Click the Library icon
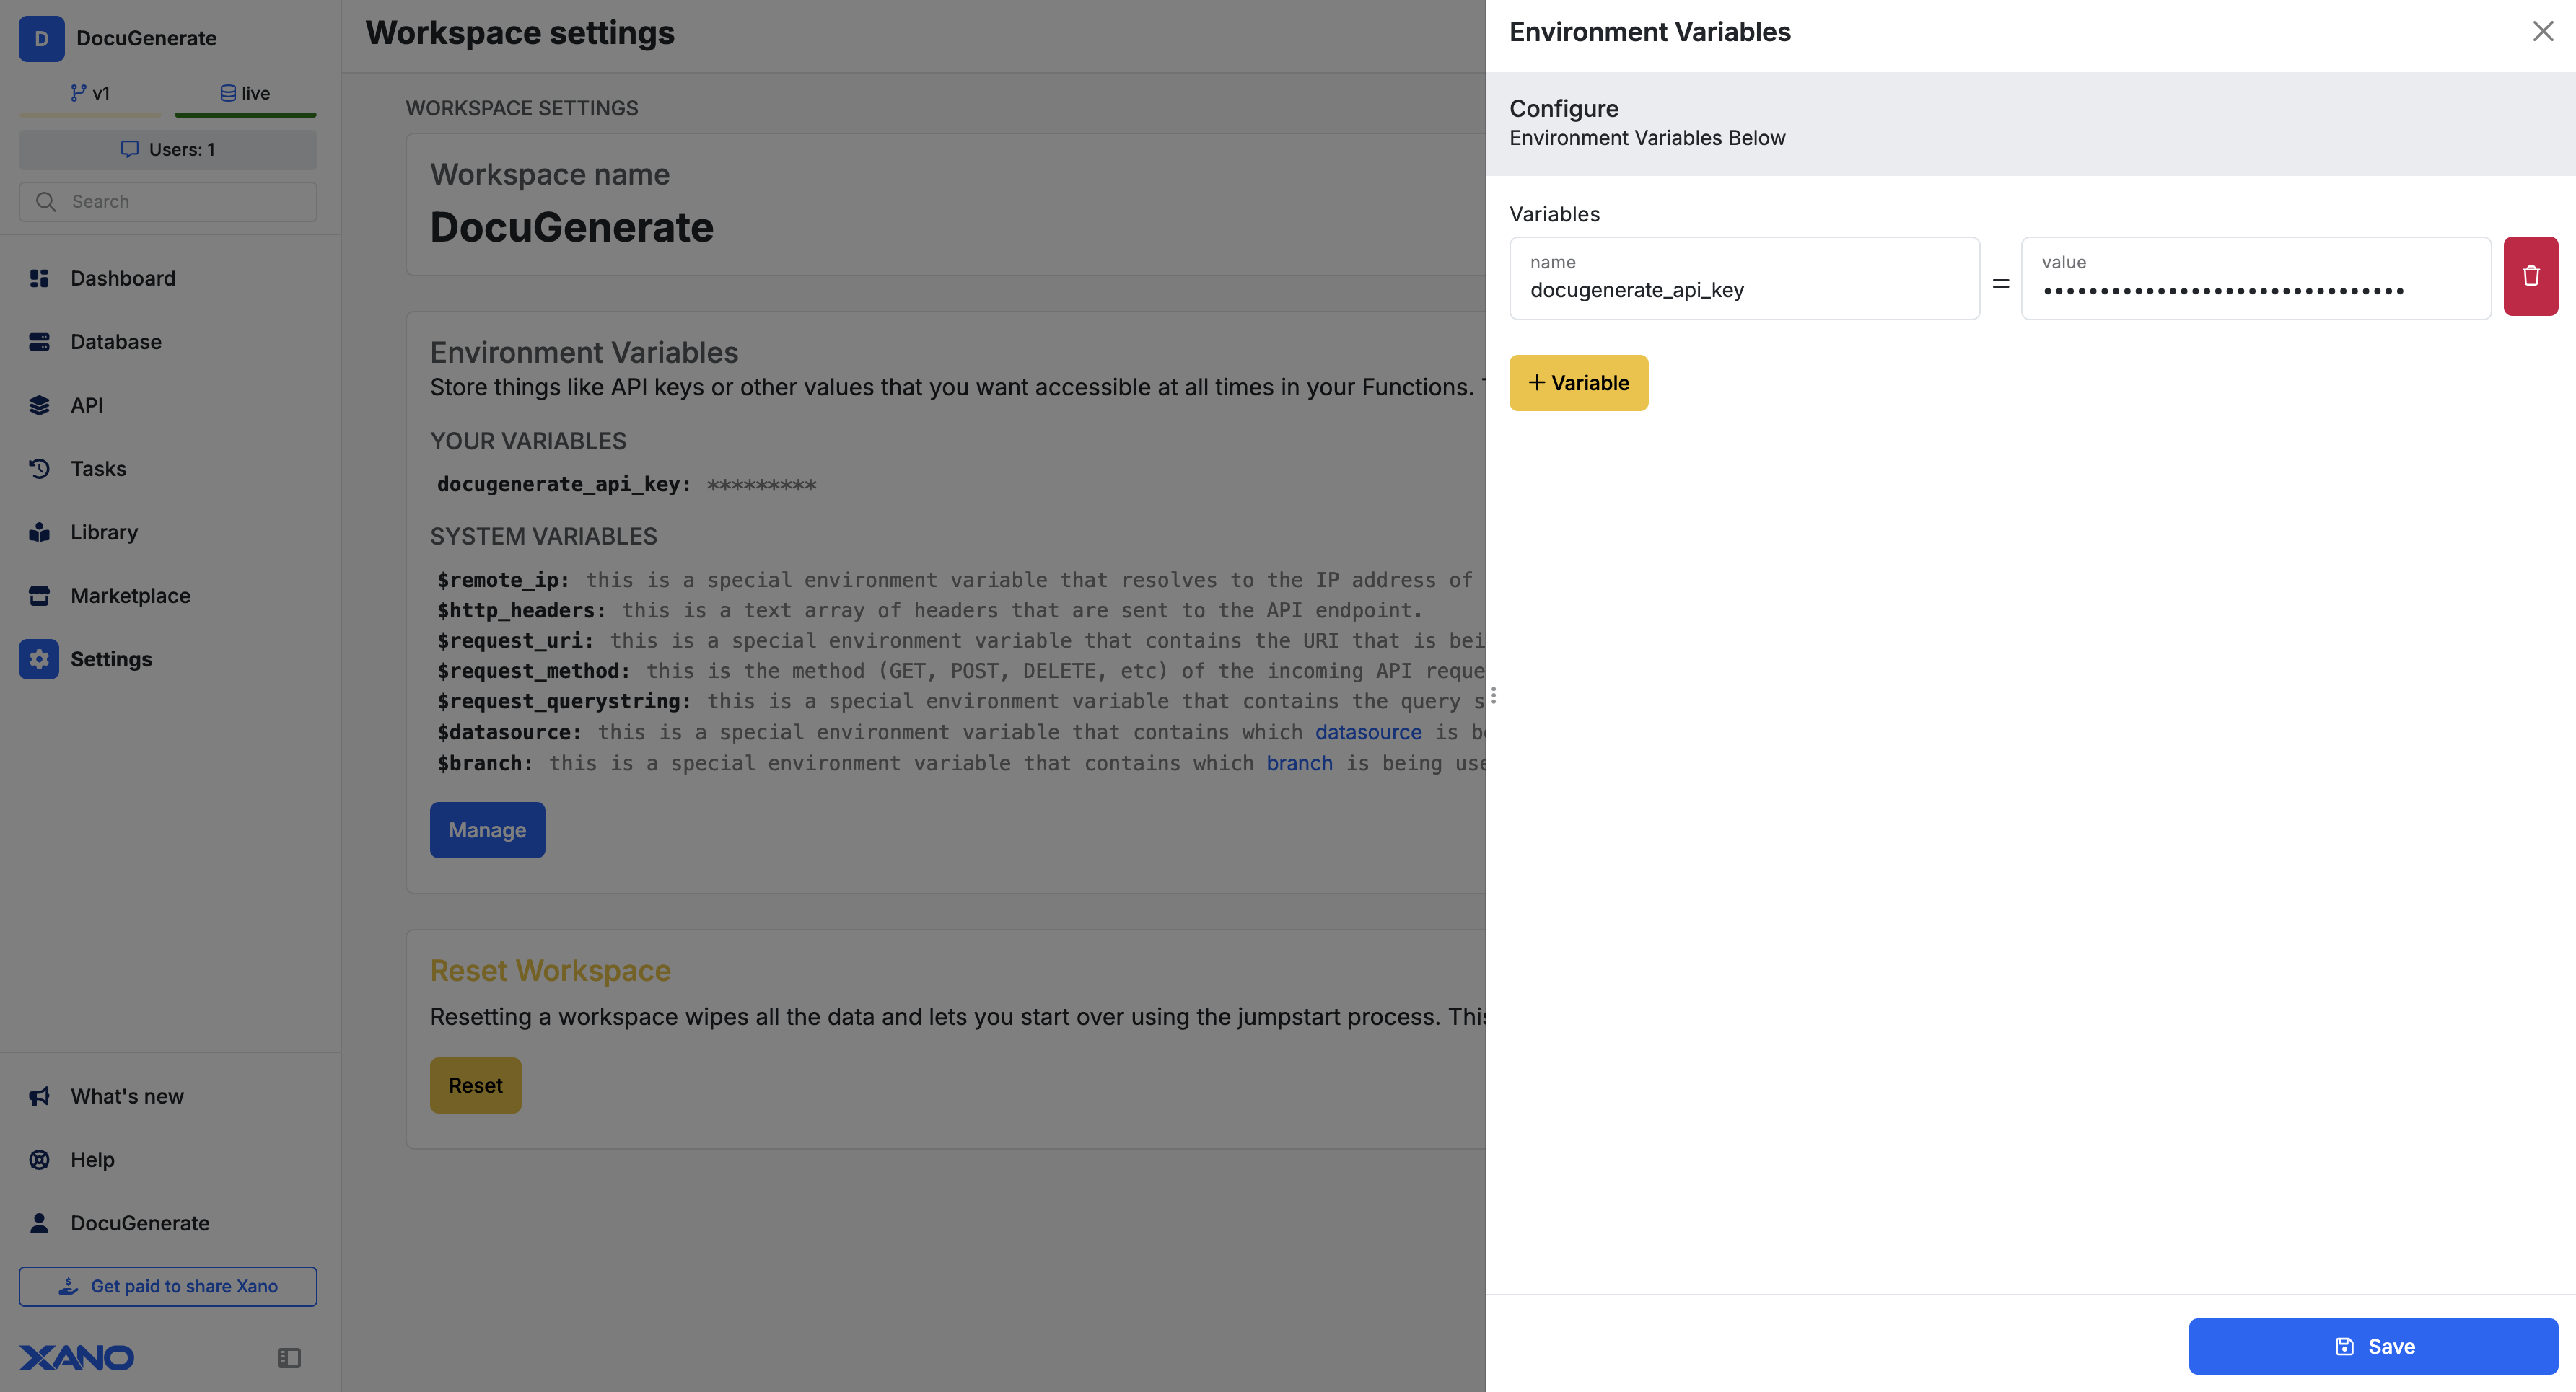This screenshot has height=1392, width=2576. pyautogui.click(x=39, y=532)
